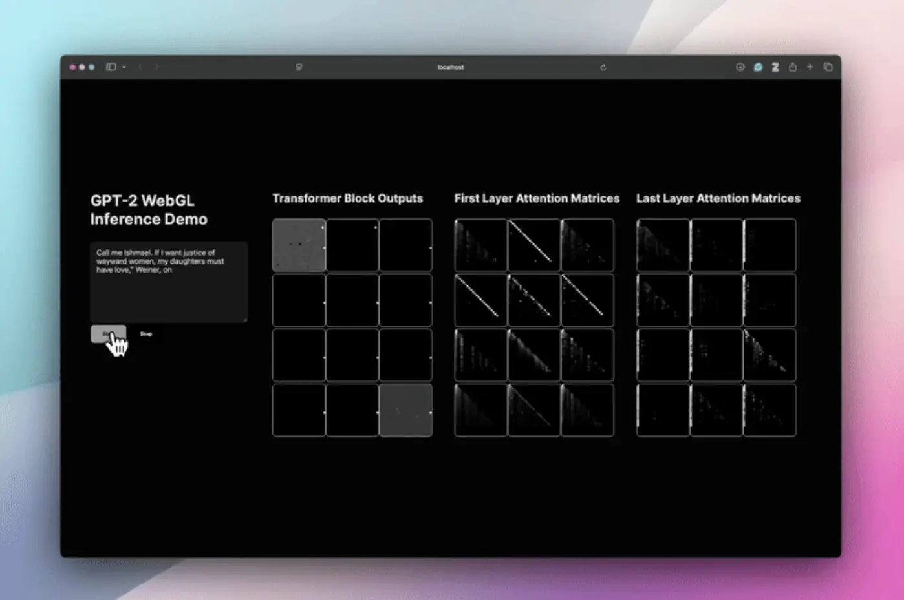The width and height of the screenshot is (904, 600).
Task: Click the last First Layer attention matrix tile
Action: coord(587,410)
